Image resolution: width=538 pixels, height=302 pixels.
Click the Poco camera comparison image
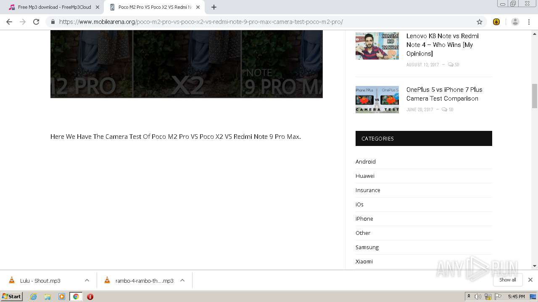pyautogui.click(x=187, y=64)
